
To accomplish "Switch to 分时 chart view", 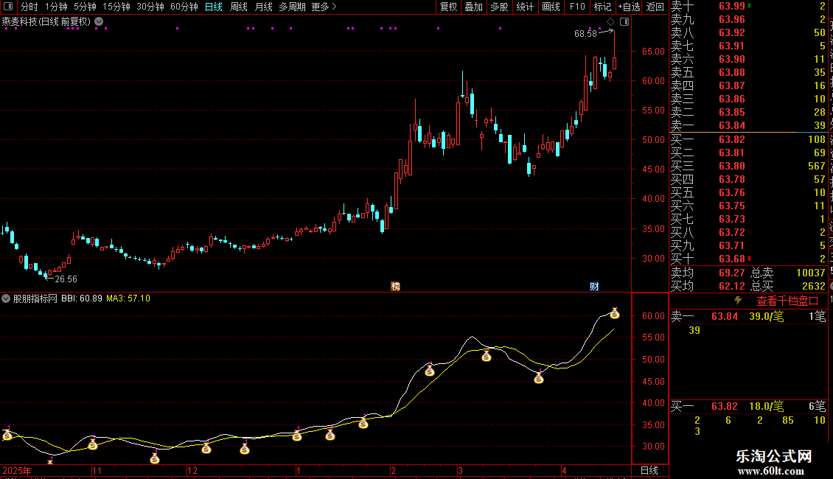I will click(x=29, y=7).
